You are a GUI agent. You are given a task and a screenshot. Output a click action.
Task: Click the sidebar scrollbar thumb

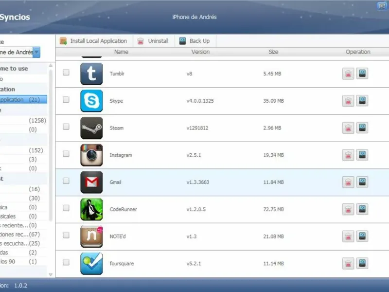(x=51, y=145)
